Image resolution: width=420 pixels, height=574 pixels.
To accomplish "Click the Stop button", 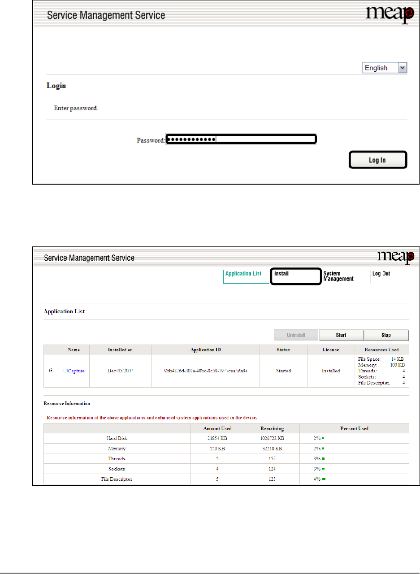I will click(x=386, y=335).
